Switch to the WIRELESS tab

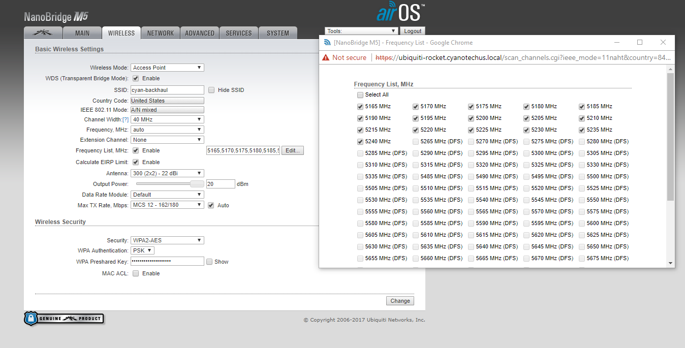click(121, 33)
